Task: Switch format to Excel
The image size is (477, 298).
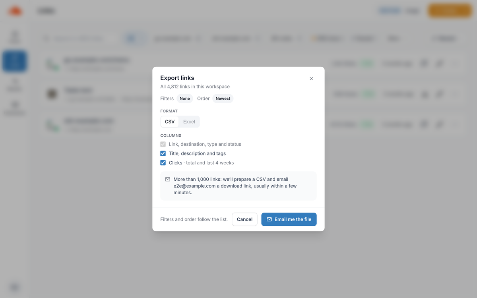Action: click(x=189, y=122)
